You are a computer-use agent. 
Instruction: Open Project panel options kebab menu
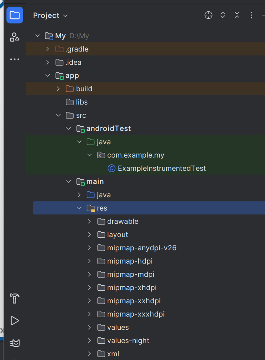pos(251,15)
